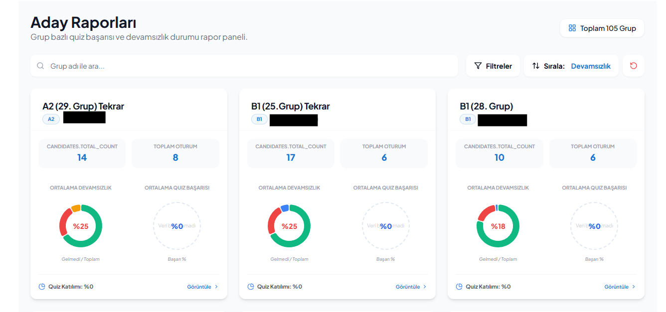Click the sort arrows icon beside Sırala
This screenshot has width=666, height=312.
pyautogui.click(x=536, y=66)
